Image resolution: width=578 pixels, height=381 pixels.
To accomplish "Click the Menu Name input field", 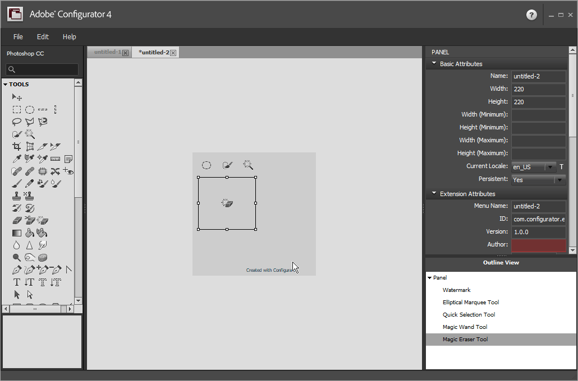I will (539, 206).
